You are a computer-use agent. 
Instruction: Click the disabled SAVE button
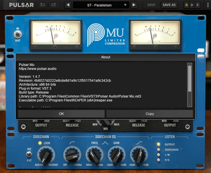coord(151,5)
